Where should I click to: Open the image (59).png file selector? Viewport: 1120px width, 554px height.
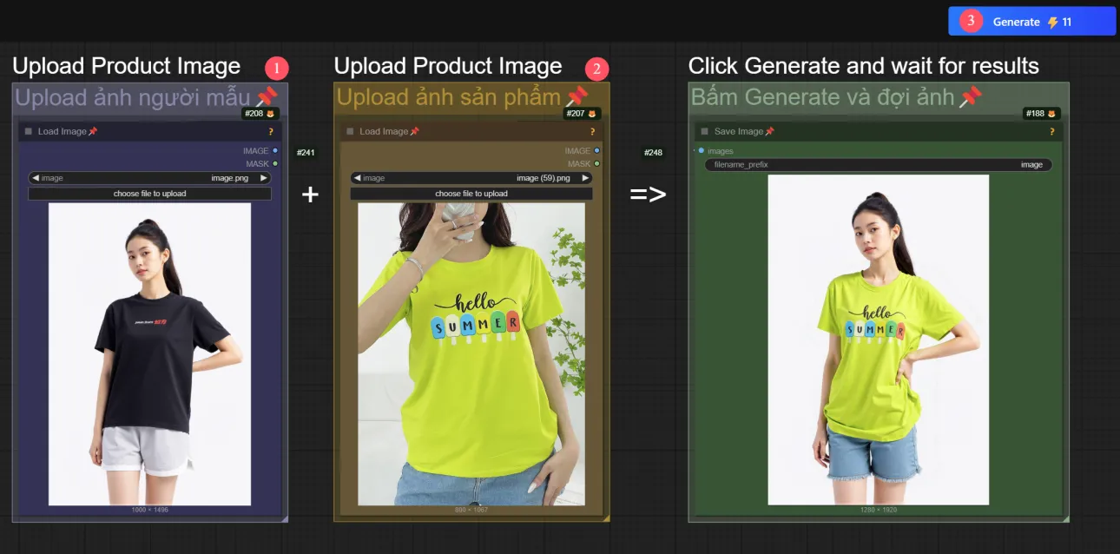[471, 178]
